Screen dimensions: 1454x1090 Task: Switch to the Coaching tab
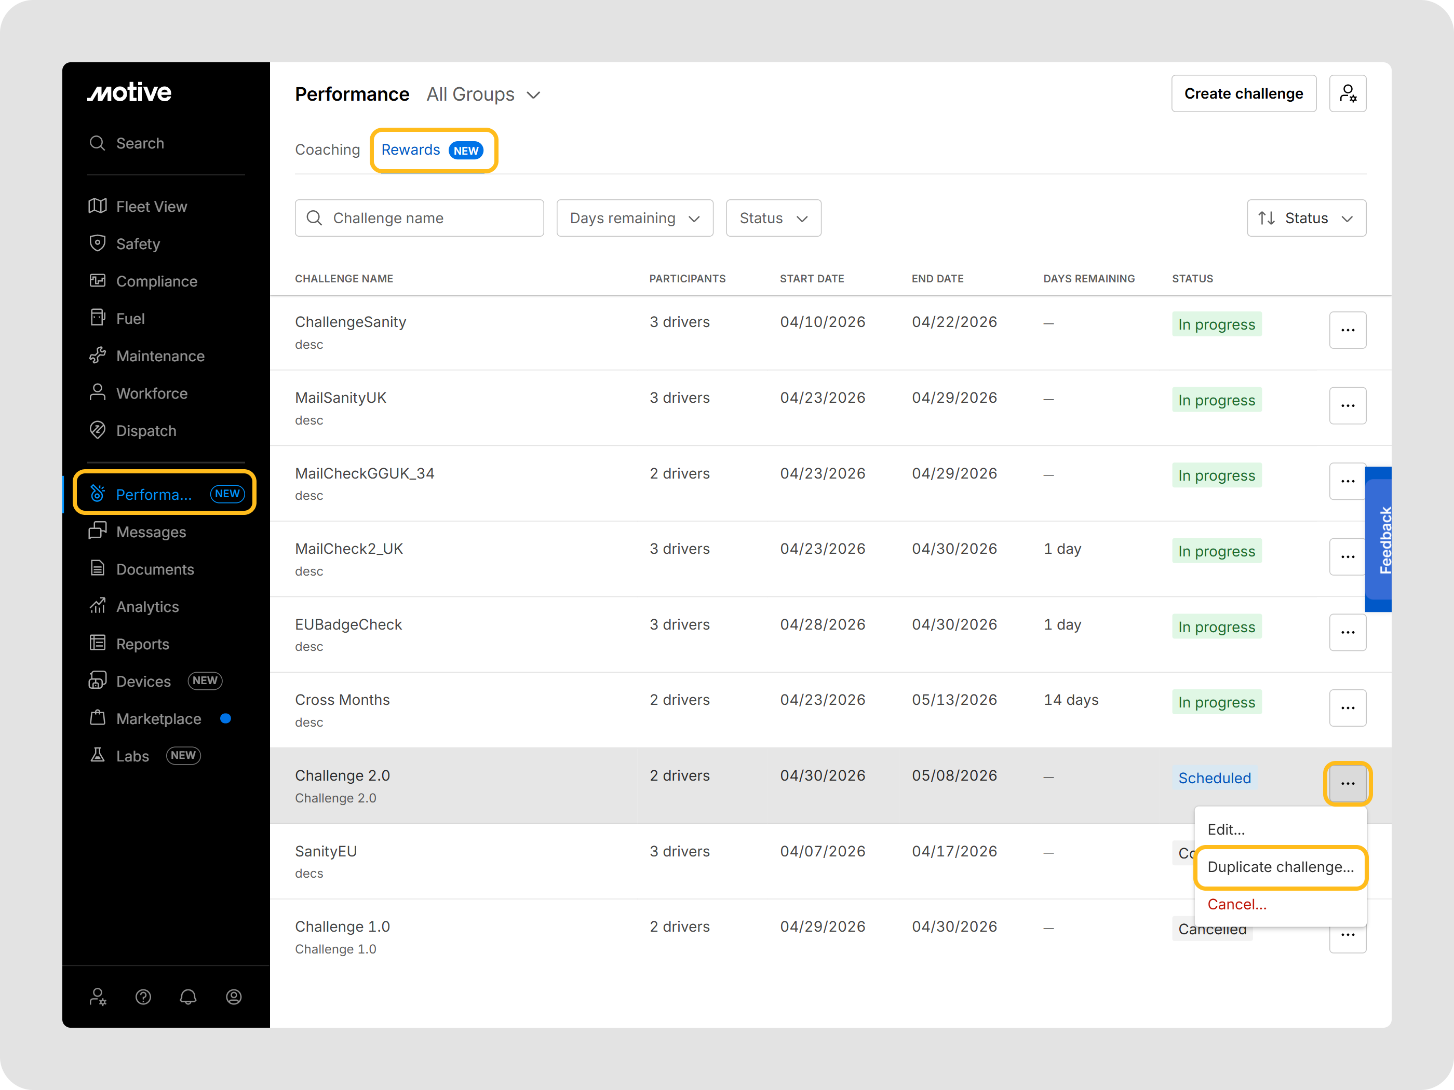[x=327, y=150]
